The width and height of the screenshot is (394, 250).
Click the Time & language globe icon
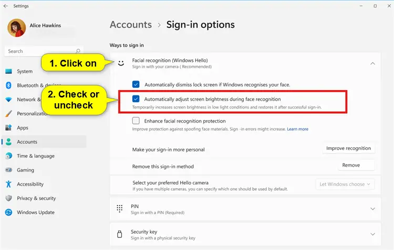coord(8,156)
